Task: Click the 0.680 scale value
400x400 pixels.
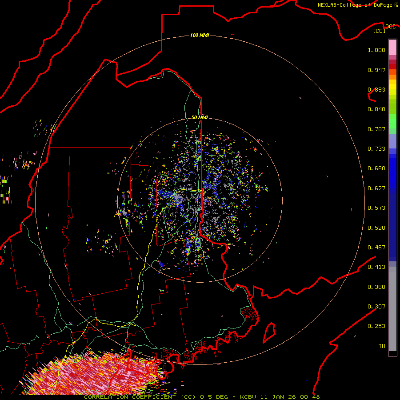Action: [x=376, y=168]
